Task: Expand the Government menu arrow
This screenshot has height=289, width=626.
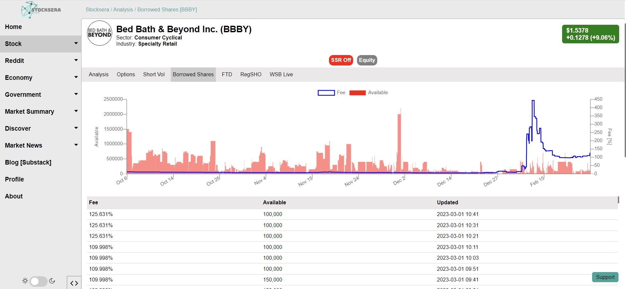Action: tap(76, 94)
